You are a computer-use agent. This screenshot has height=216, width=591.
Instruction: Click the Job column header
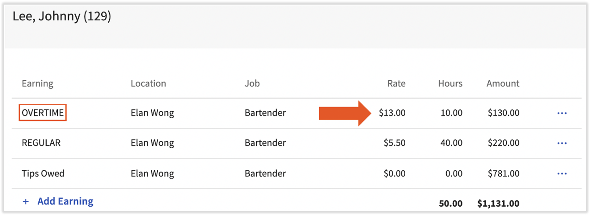(252, 84)
